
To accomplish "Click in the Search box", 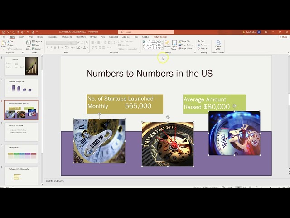I will coord(146,32).
